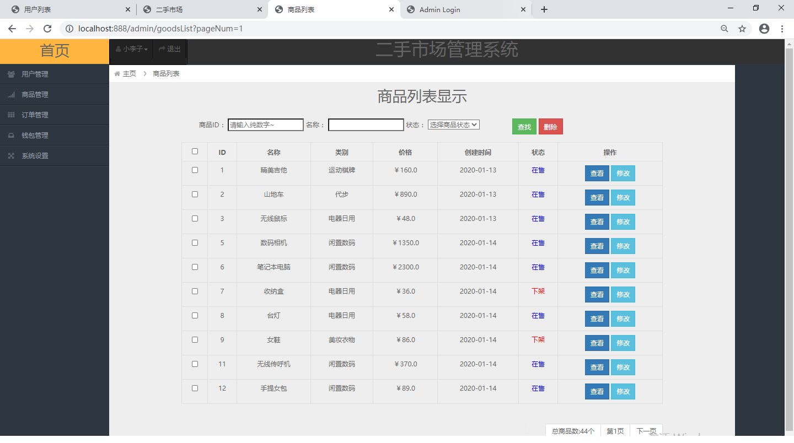Open 用户管理 via its user icon
The height and width of the screenshot is (443, 794).
tap(10, 73)
